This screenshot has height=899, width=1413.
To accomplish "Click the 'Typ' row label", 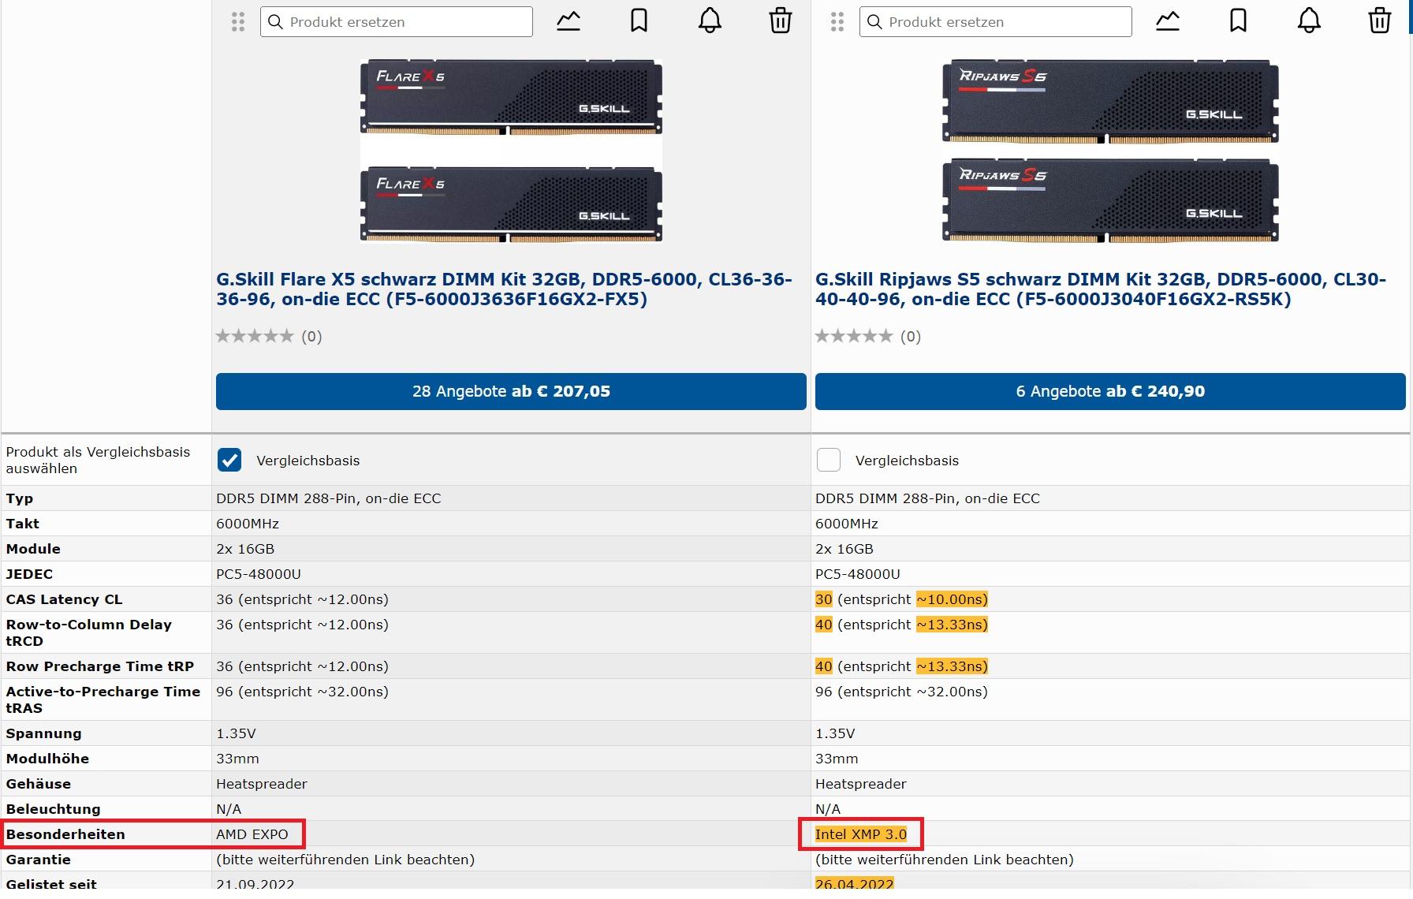I will click(20, 498).
